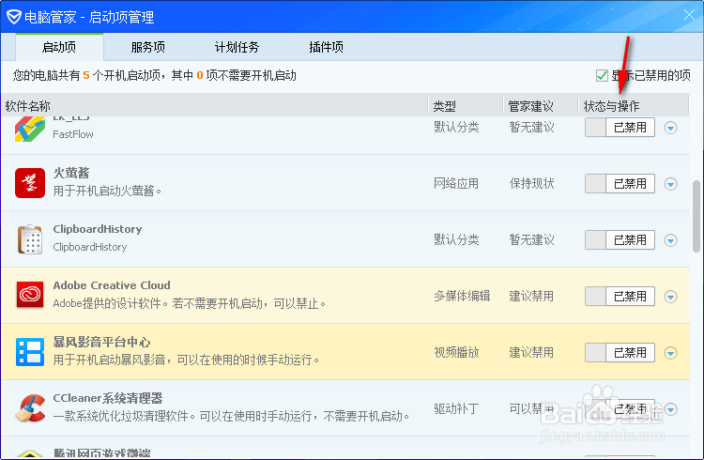Click the CCleaner系统清理器 icon

point(30,408)
